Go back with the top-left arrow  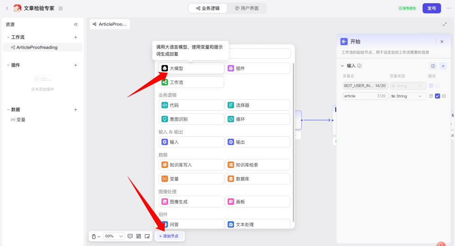[7, 8]
